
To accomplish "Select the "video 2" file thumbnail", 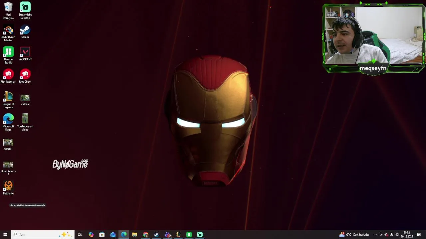I will 25,99.
